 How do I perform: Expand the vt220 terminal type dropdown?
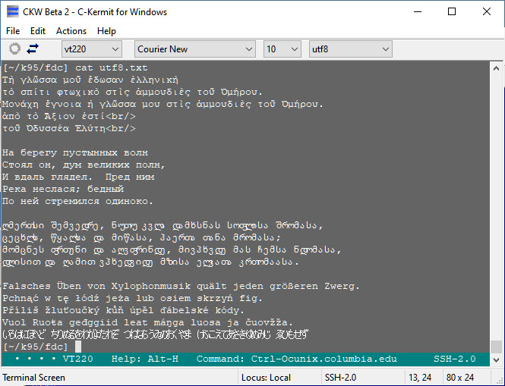(x=121, y=49)
